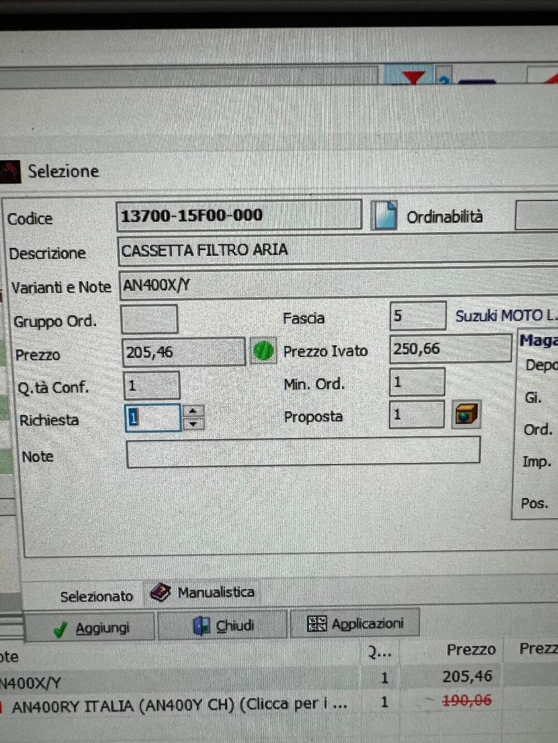
Task: Click the box icon next to Proposta
Action: pyautogui.click(x=465, y=414)
